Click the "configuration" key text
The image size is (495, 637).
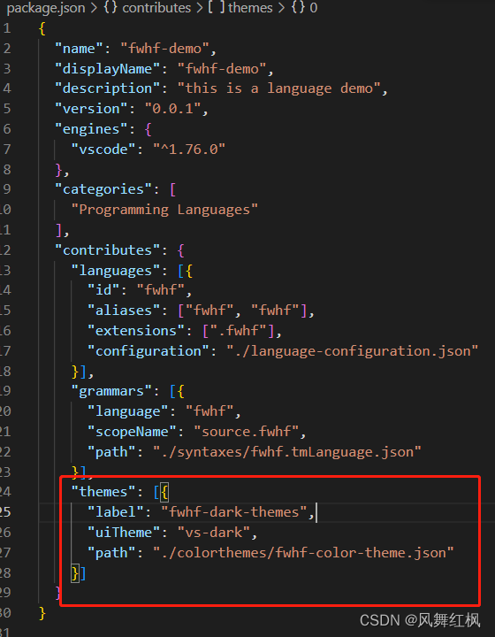148,351
